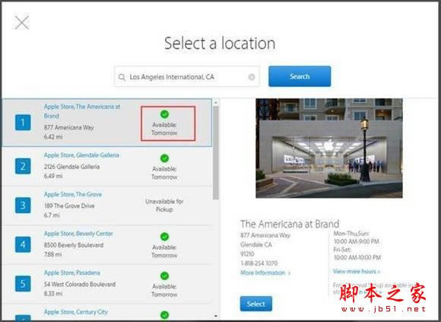The height and width of the screenshot is (322, 441).
Task: Click the store list scroll down arrow
Action: tap(216, 316)
